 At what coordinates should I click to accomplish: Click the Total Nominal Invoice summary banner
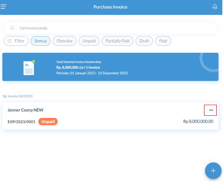click(x=110, y=67)
